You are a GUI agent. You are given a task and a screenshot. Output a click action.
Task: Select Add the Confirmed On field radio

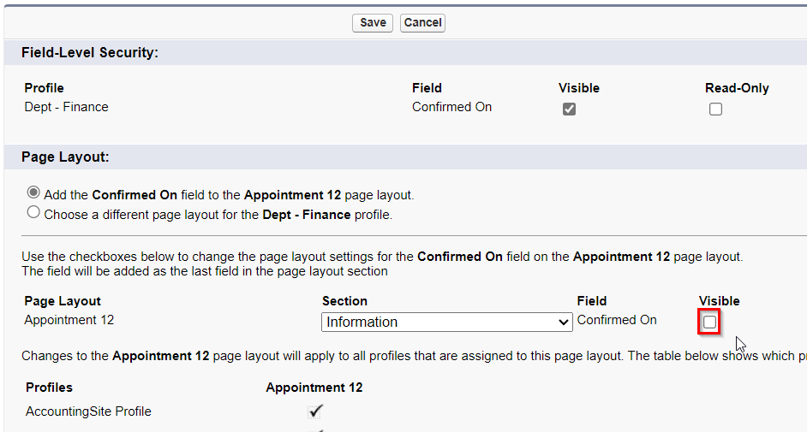coord(33,192)
